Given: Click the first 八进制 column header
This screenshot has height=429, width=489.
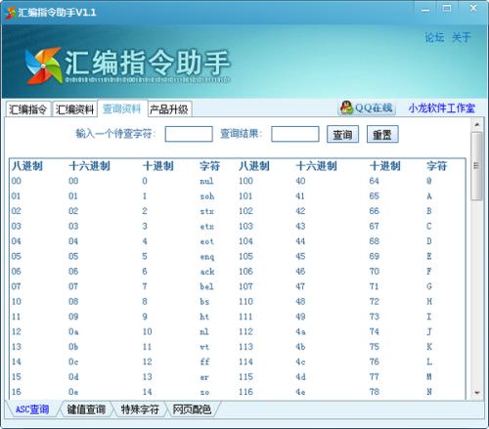Looking at the screenshot, I should (27, 166).
